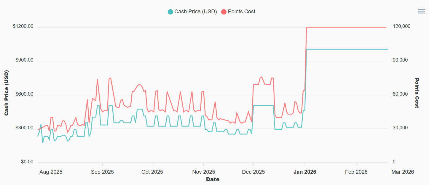429x185 pixels.
Task: Click the Mar 2026 axis label
Action: [403, 172]
